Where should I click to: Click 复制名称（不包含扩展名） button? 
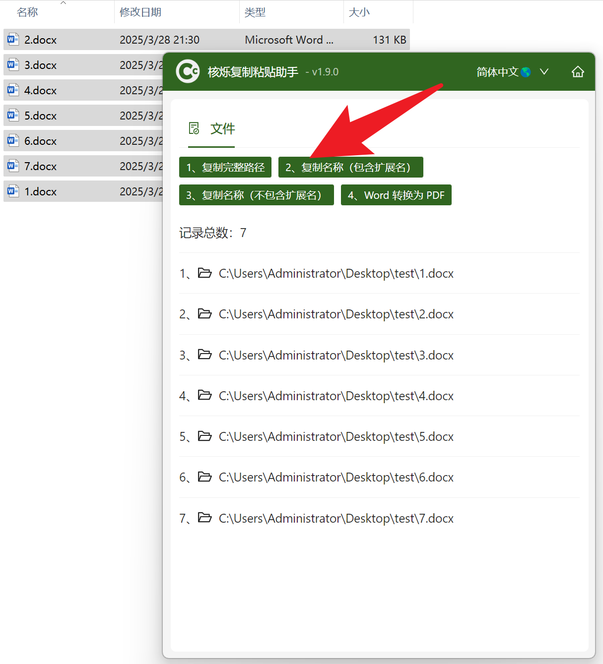pyautogui.click(x=256, y=195)
